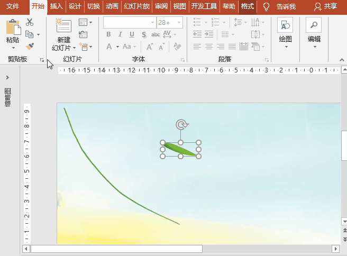Expand the New Slide dropdown arrow
The width and height of the screenshot is (347, 256).
click(x=75, y=48)
